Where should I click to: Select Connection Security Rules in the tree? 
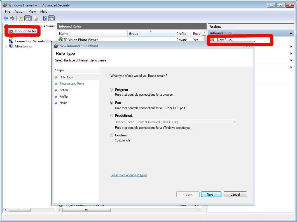coord(33,41)
